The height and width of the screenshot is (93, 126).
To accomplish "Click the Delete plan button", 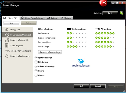I will [x=29, y=23].
